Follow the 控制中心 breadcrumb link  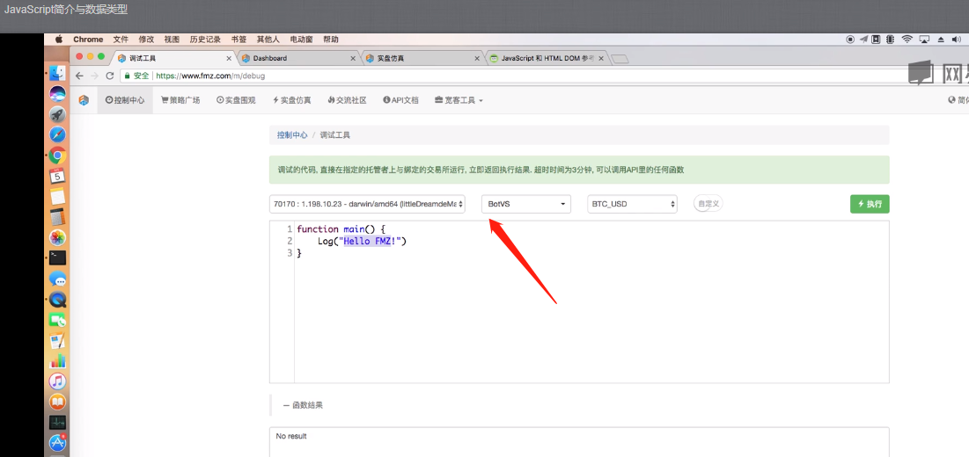click(x=292, y=135)
